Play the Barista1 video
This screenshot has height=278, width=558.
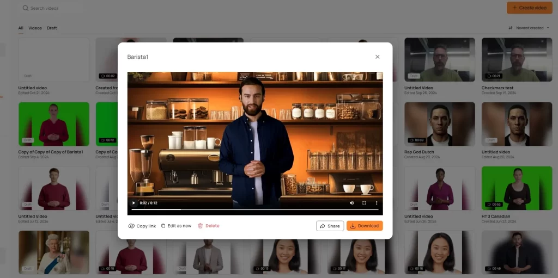click(134, 203)
